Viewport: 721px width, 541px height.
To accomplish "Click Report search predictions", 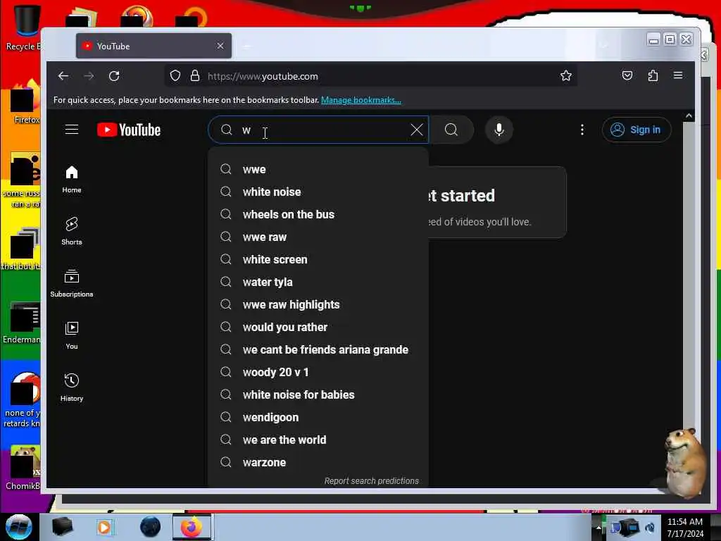I will [x=372, y=480].
